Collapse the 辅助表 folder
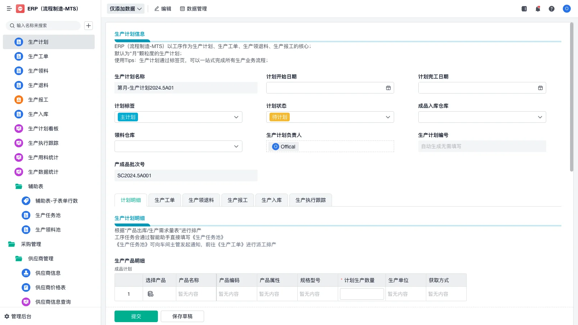578x325 pixels. 19,186
